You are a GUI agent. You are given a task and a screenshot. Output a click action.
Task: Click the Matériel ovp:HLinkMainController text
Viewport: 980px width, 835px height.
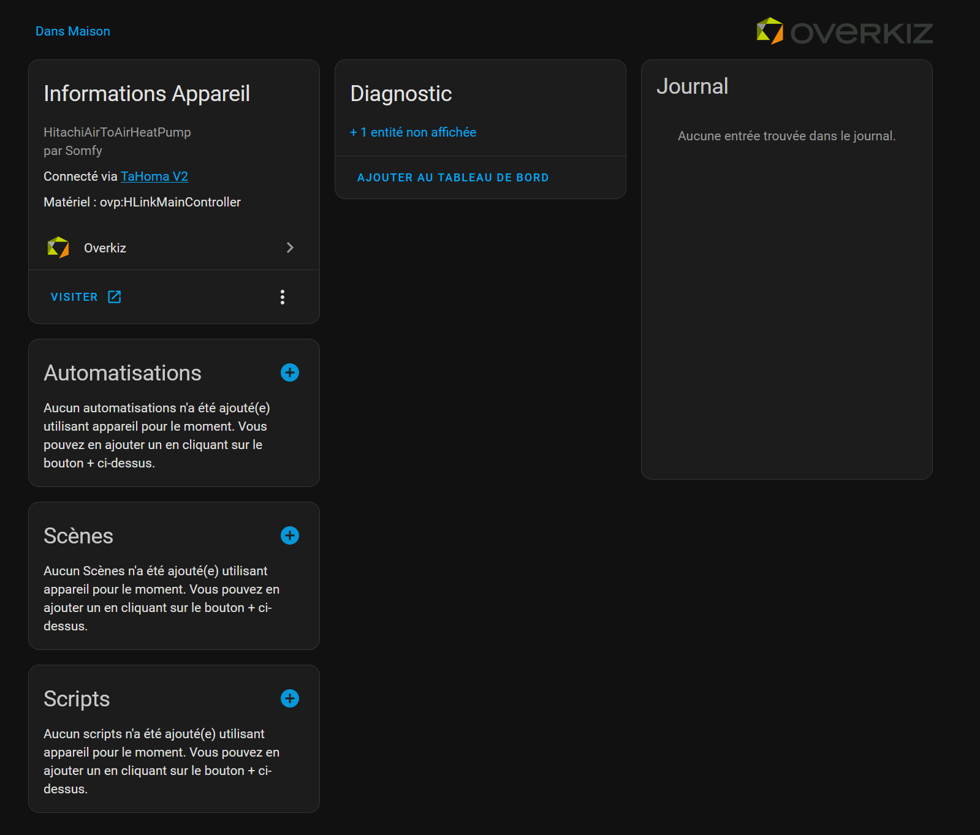pos(142,202)
